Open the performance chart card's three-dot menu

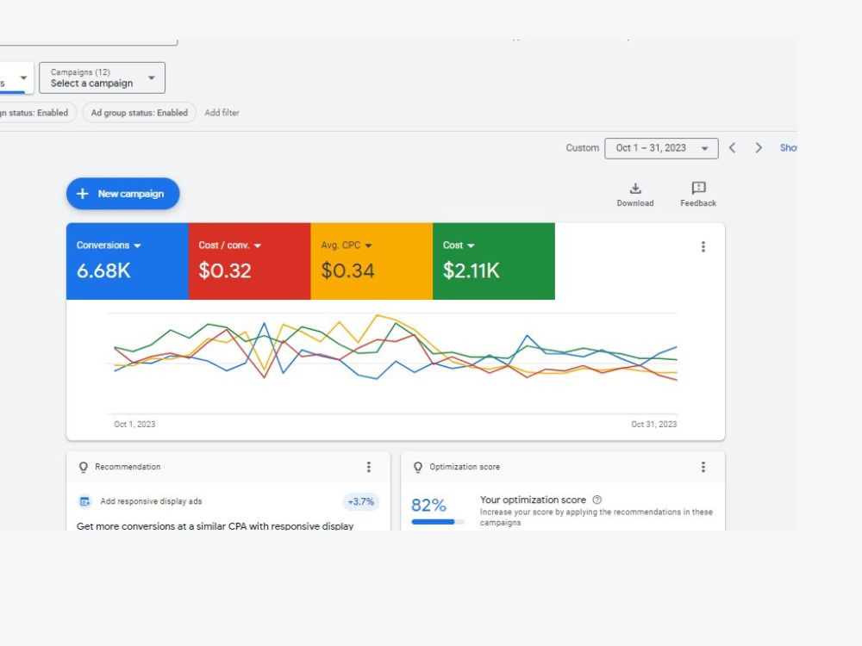(703, 246)
